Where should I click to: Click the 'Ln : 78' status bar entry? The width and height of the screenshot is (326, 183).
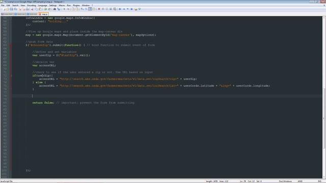coord(243,181)
